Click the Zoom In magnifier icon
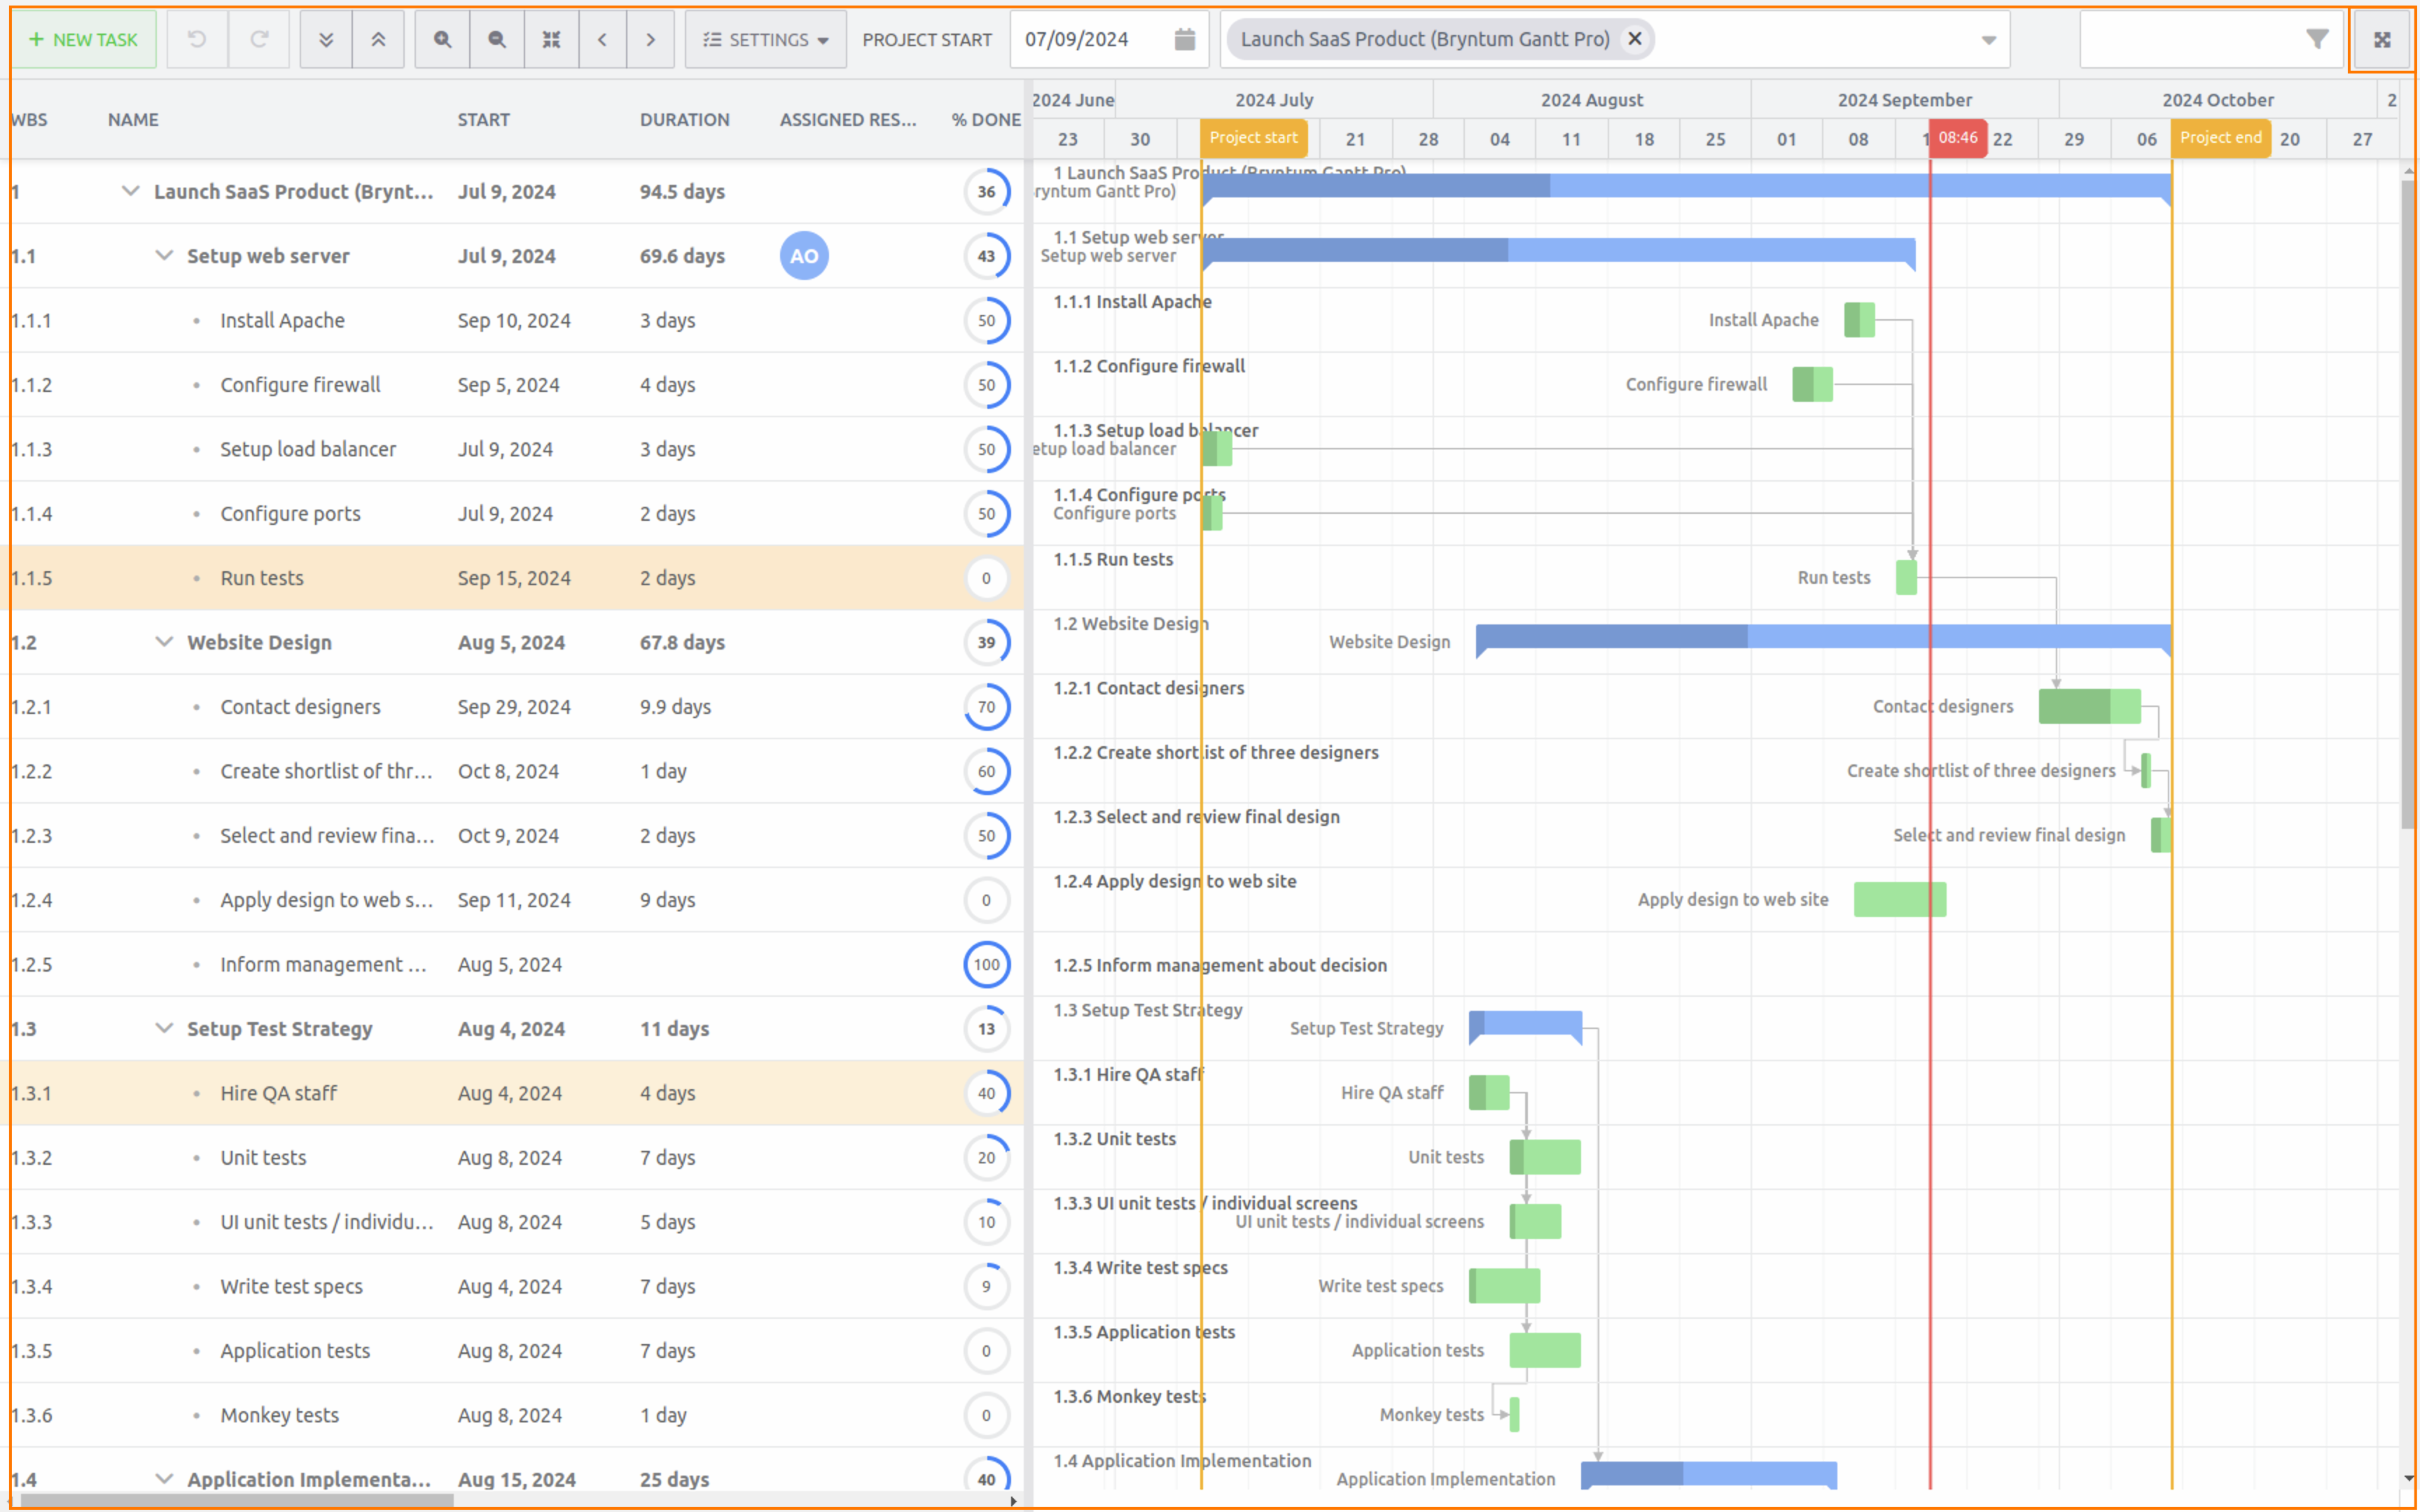 pyautogui.click(x=442, y=39)
